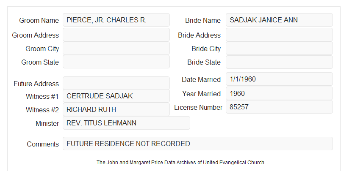The height and width of the screenshot is (171, 341).
Task: Click the Date Married label
Action: pos(201,79)
